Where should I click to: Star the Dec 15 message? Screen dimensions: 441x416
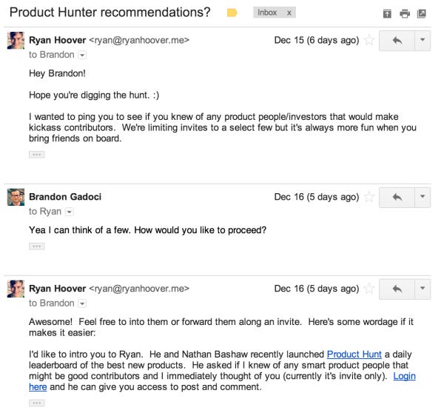tap(368, 40)
